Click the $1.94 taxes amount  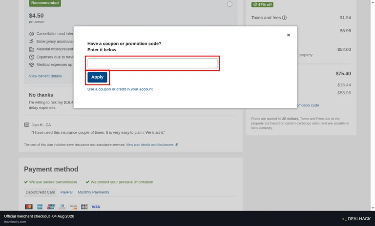pyautogui.click(x=345, y=18)
